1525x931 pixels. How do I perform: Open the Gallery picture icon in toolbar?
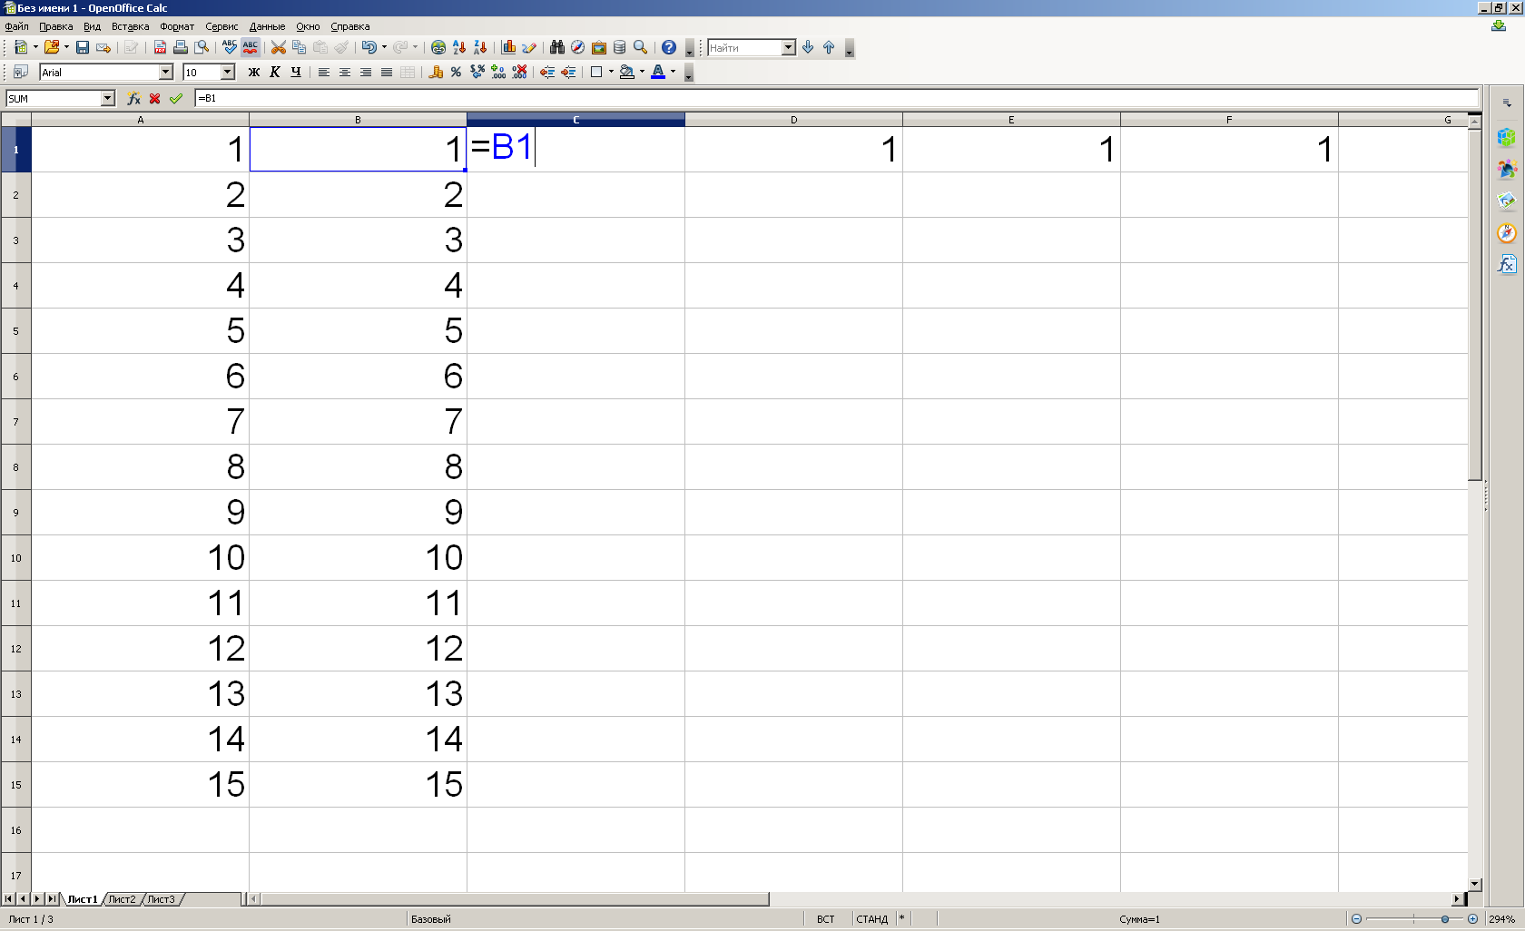pyautogui.click(x=599, y=47)
